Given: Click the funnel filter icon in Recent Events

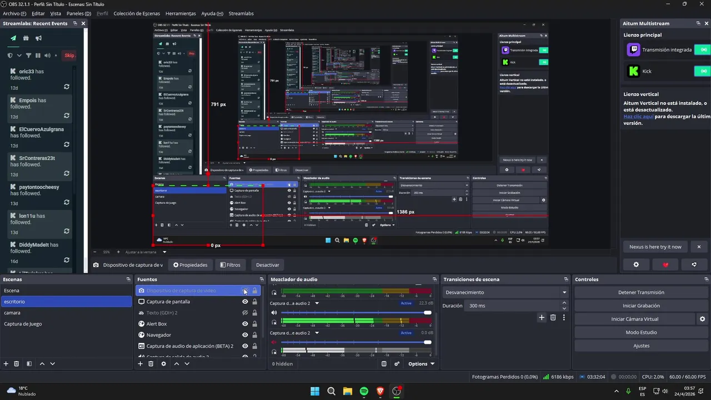Looking at the screenshot, I should tap(28, 56).
